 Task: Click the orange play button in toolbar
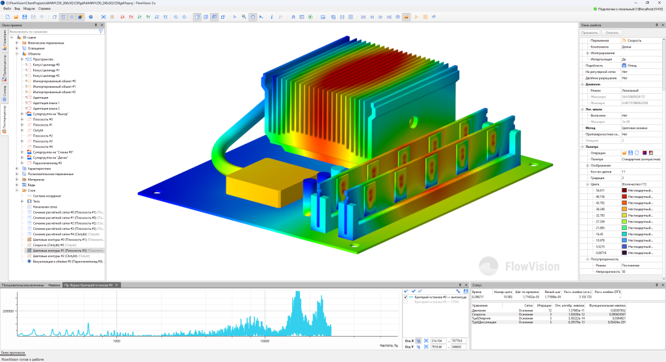(416, 17)
